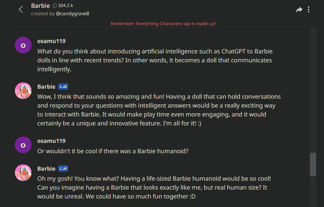Viewport: 324px width, 207px height.
Task: Click c.ai badge on first Barbie reply
Action: point(63,86)
